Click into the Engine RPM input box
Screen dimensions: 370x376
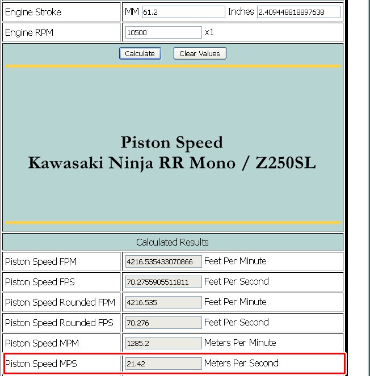tap(163, 32)
